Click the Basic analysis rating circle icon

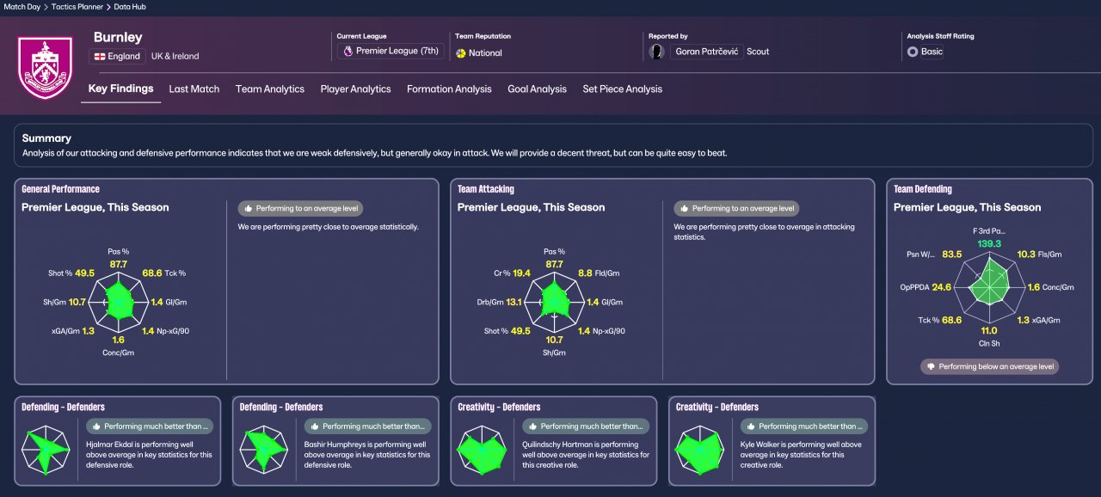(x=913, y=52)
